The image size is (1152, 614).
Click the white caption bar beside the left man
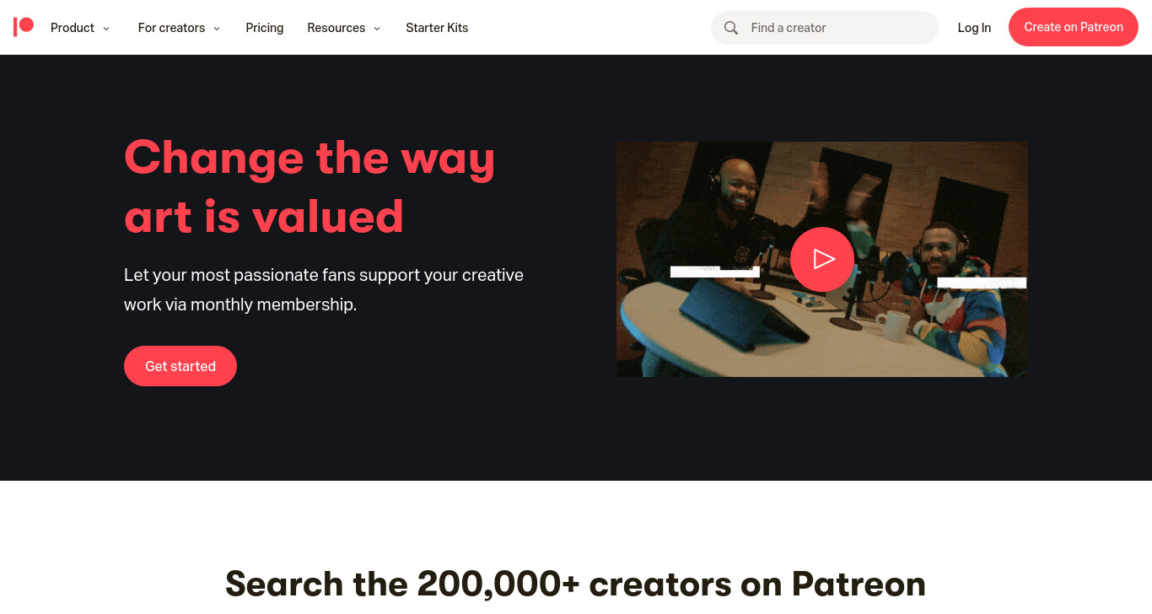(715, 272)
